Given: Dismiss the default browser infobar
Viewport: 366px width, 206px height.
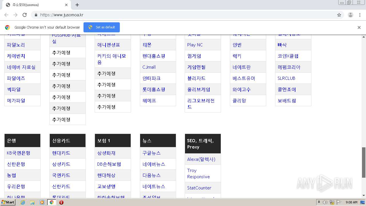Looking at the screenshot, I should [x=359, y=27].
